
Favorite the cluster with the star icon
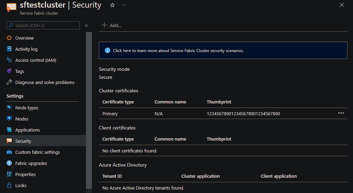coord(112,5)
